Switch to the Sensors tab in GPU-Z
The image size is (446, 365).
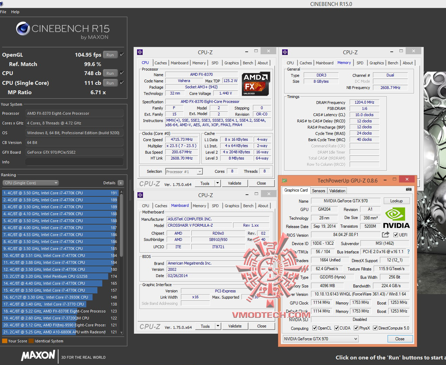(x=318, y=191)
